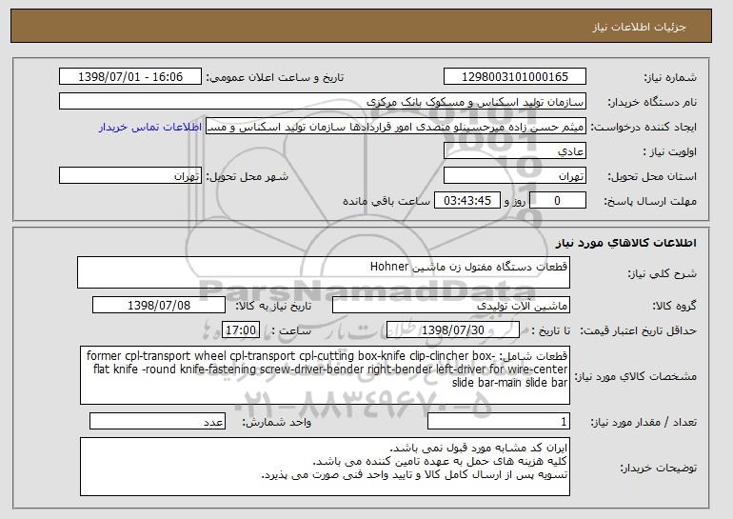
Task: Click the label گروه کالا
Action: [x=675, y=306]
